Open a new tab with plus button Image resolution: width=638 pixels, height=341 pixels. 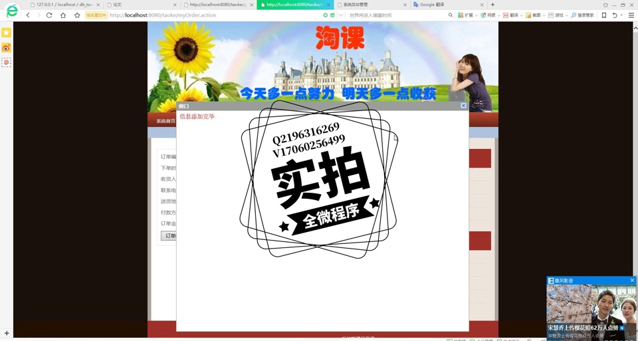[492, 5]
